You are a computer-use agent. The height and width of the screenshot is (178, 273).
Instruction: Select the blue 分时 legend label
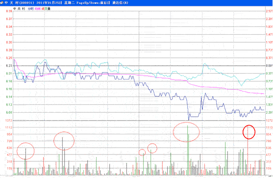click(30, 9)
